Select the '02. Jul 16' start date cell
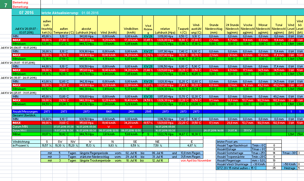Screen dimensions: 304x181 pyautogui.click(x=131, y=153)
